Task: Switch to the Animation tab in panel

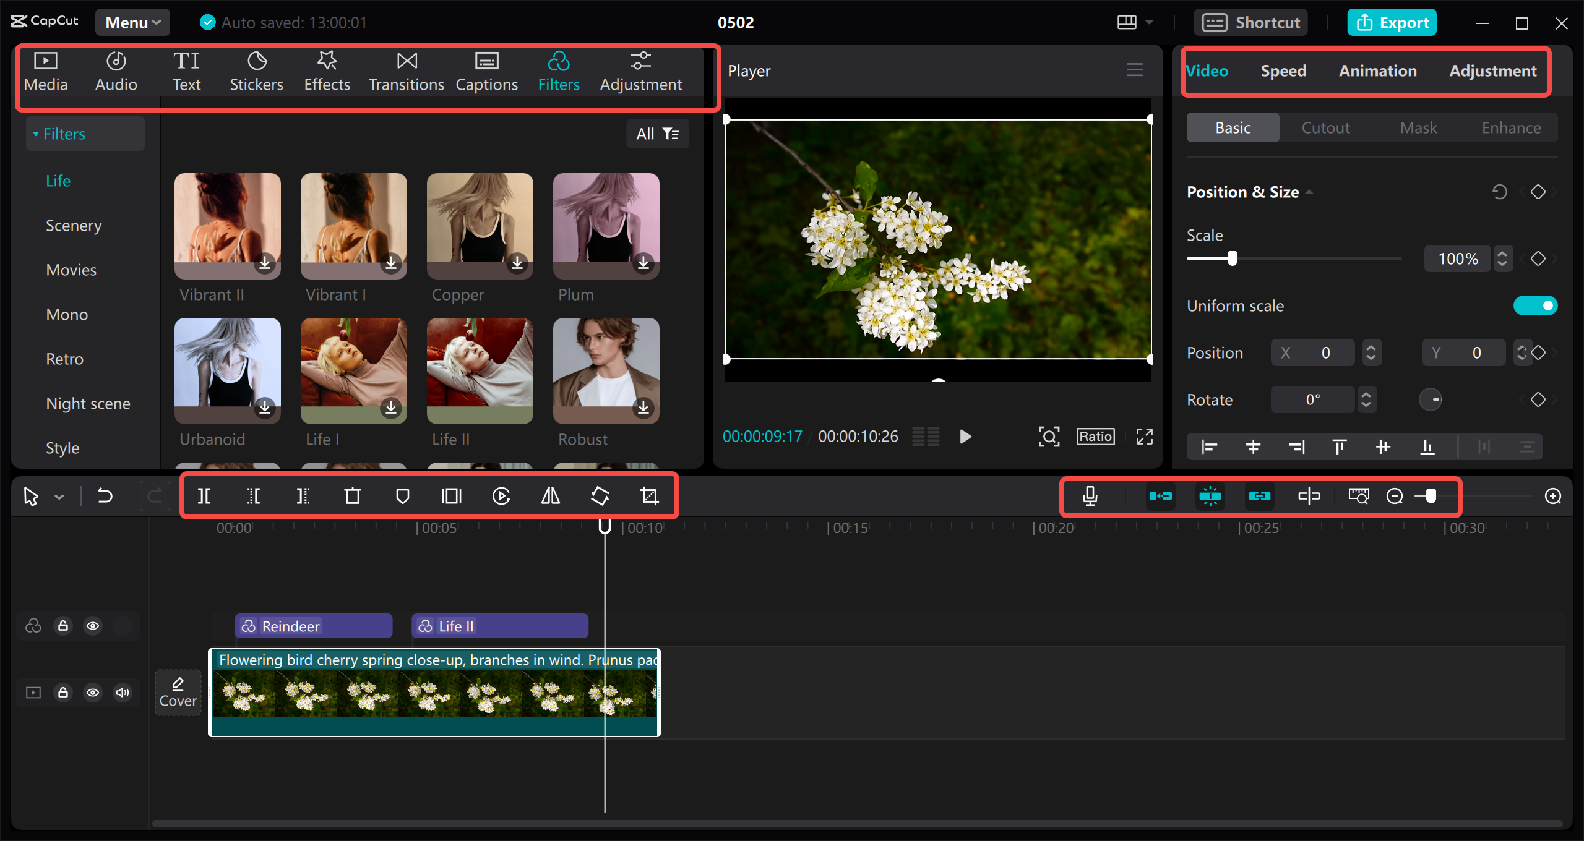Action: click(1377, 70)
